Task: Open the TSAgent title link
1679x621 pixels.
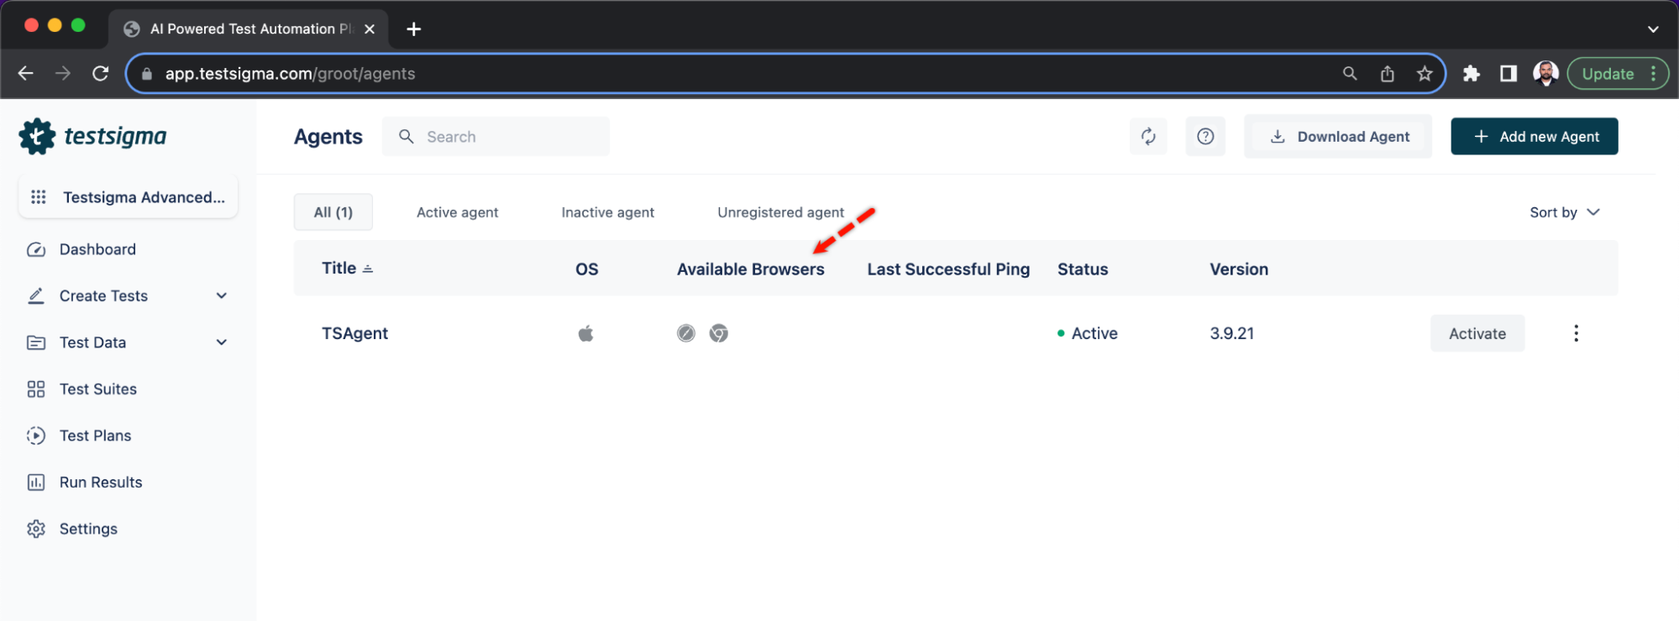Action: coord(355,333)
